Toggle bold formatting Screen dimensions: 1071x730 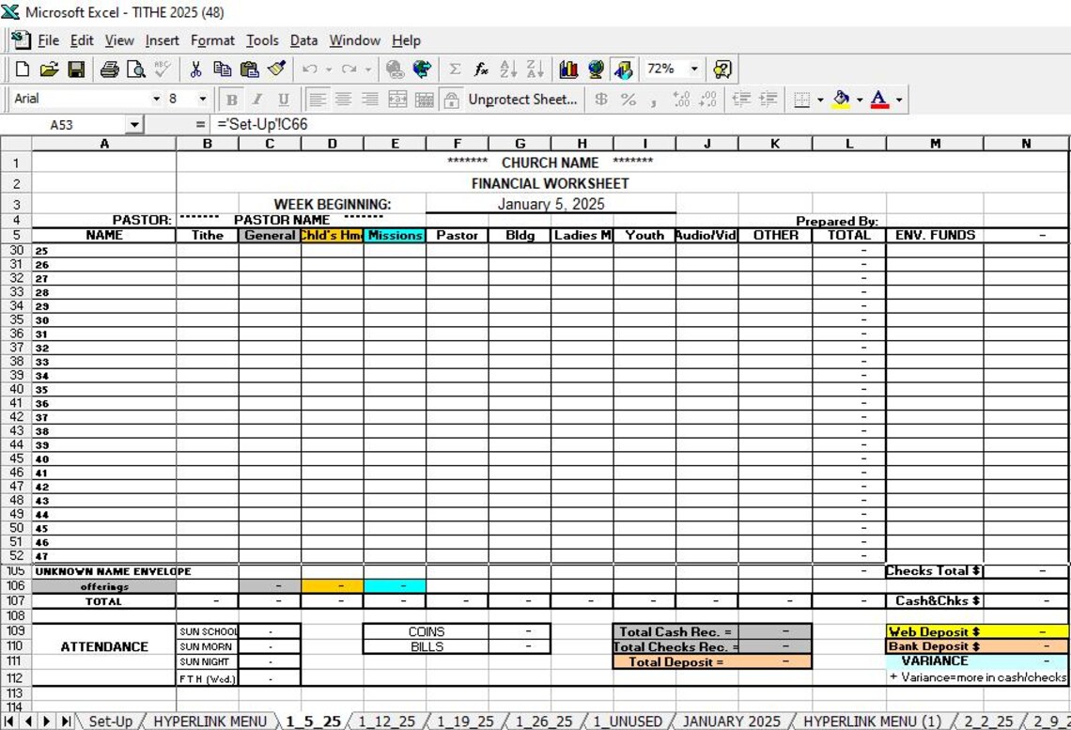point(230,99)
